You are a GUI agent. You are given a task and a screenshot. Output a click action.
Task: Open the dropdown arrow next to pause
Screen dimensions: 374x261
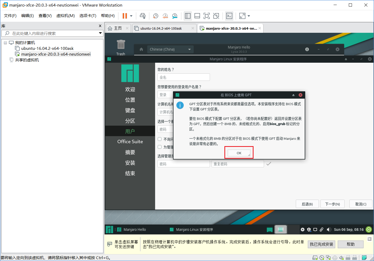pyautogui.click(x=131, y=16)
